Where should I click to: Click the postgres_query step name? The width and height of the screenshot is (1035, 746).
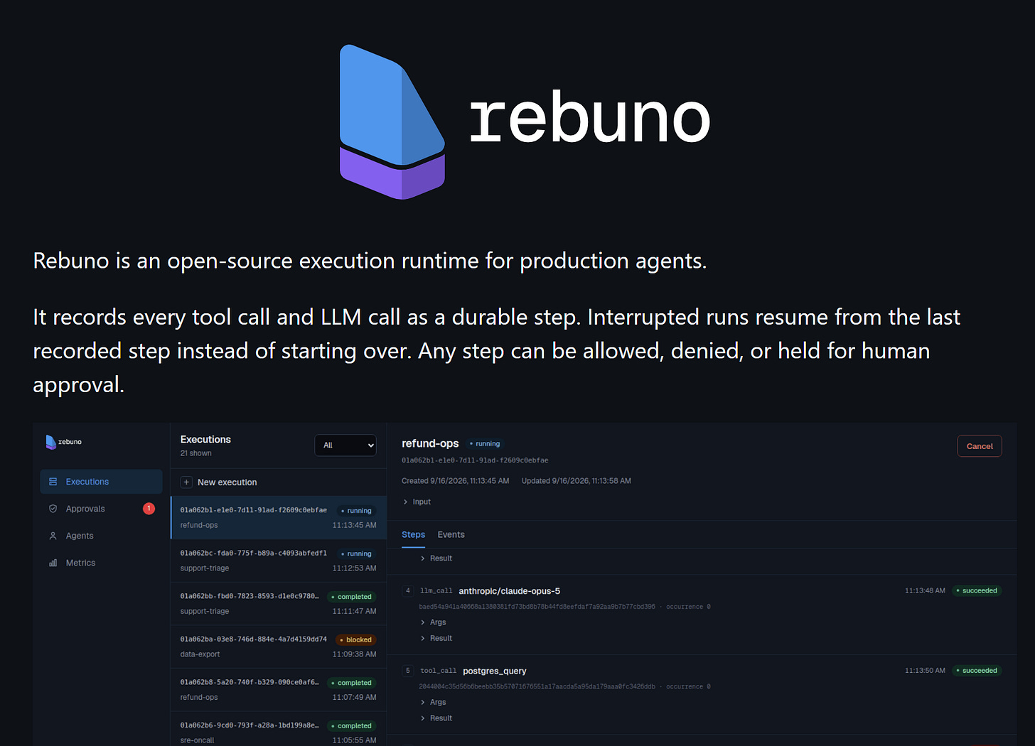pos(495,671)
